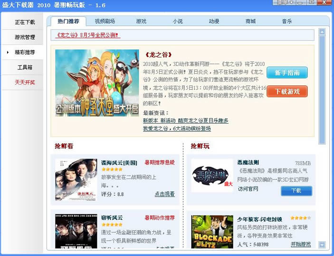Viewport: 334px width, 256px height.
Task: Click the blue 下载 button for 恶魔法则
Action: click(x=296, y=191)
